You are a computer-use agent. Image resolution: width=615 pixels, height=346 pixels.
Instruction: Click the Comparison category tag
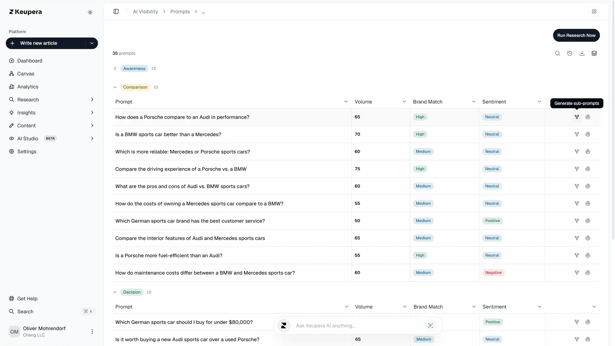pos(135,87)
